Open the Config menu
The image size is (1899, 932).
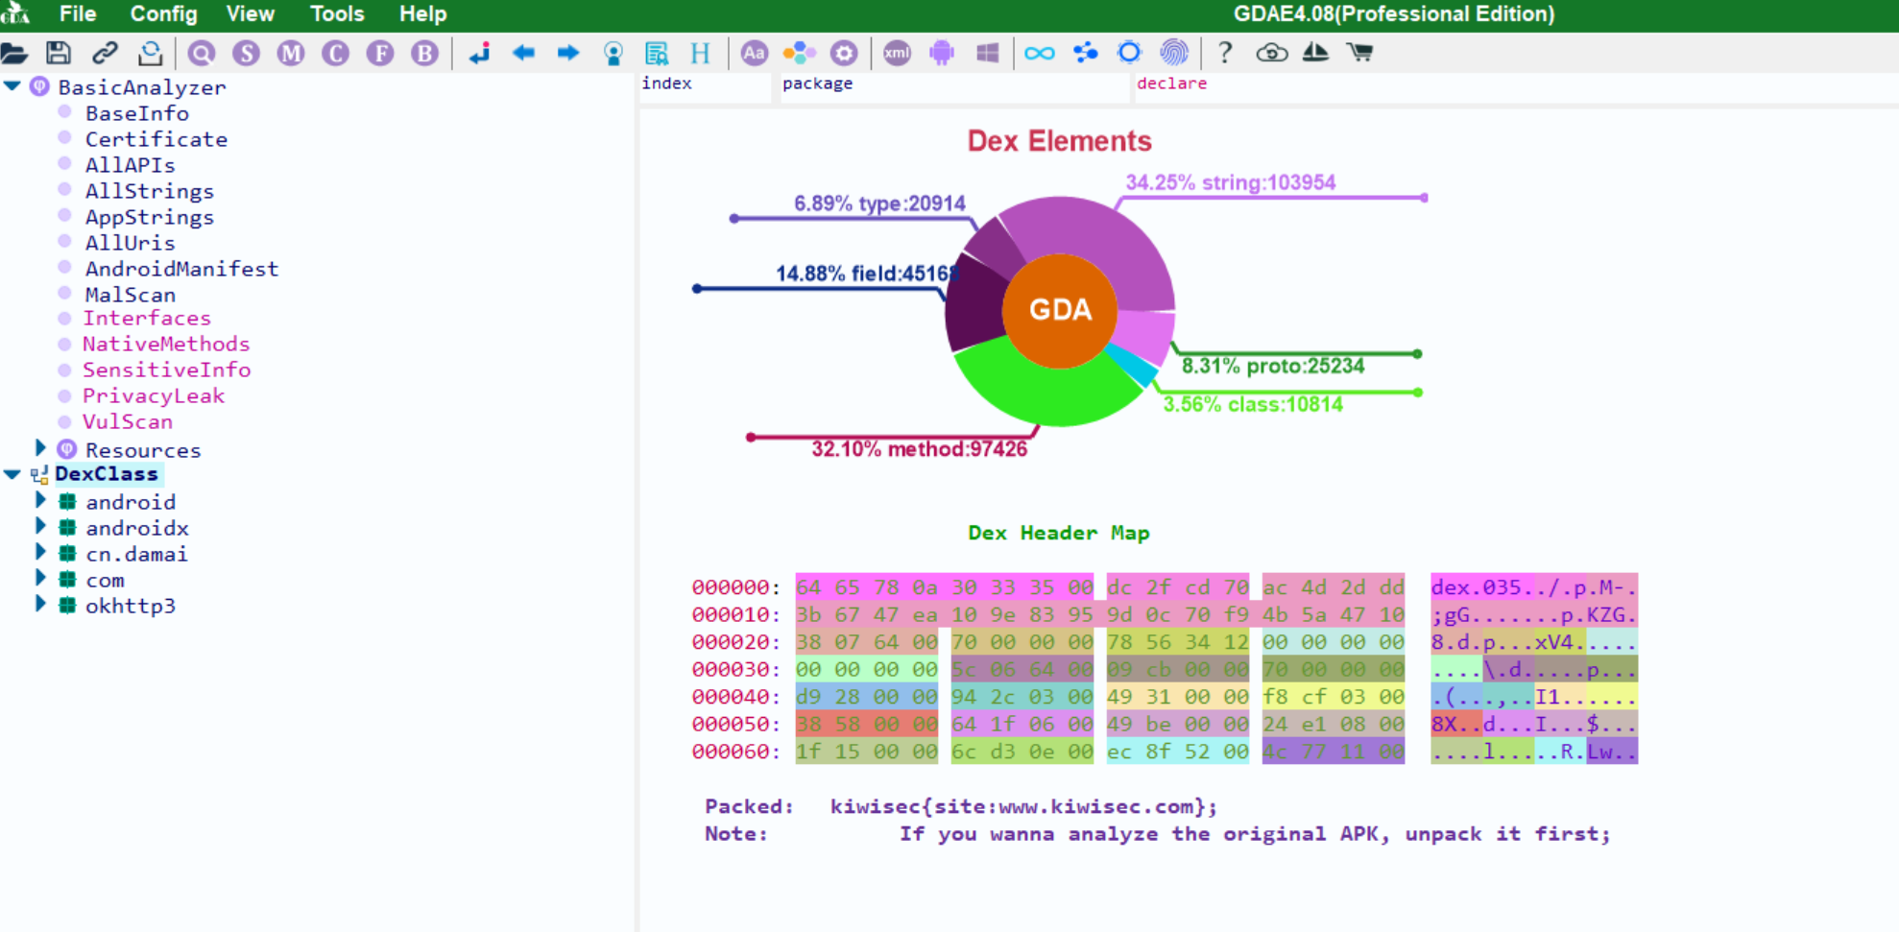(x=163, y=14)
